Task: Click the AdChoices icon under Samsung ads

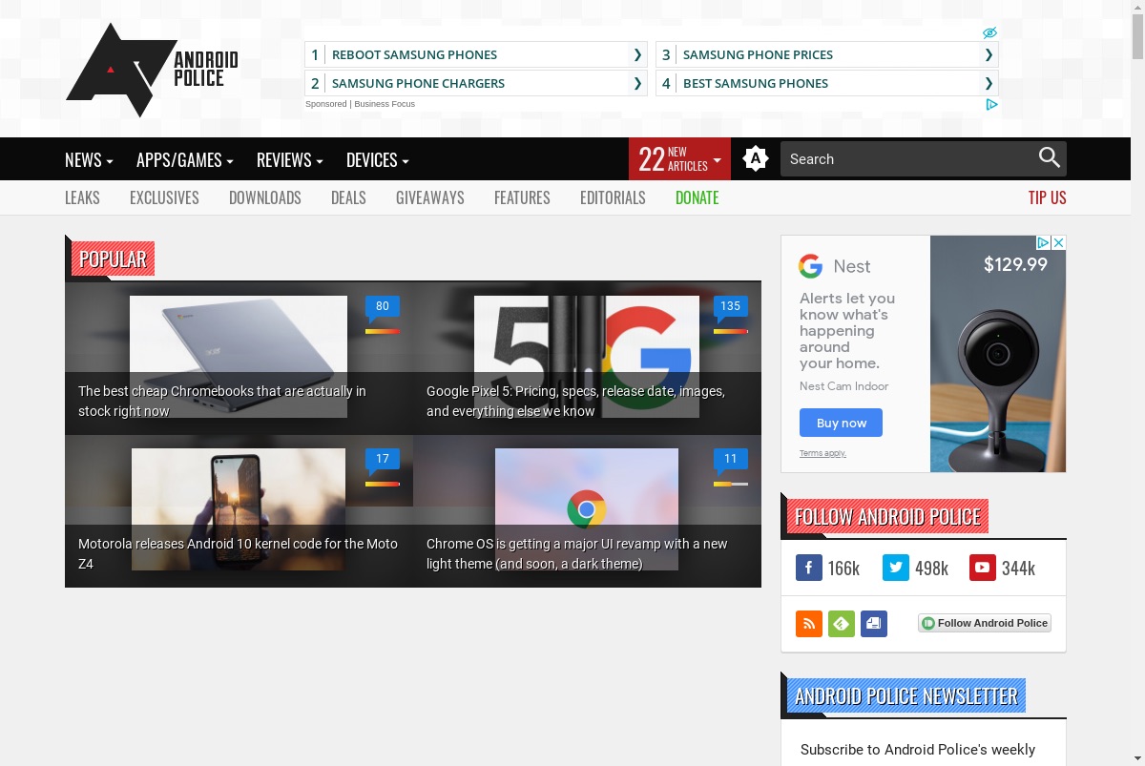Action: pos(991,105)
